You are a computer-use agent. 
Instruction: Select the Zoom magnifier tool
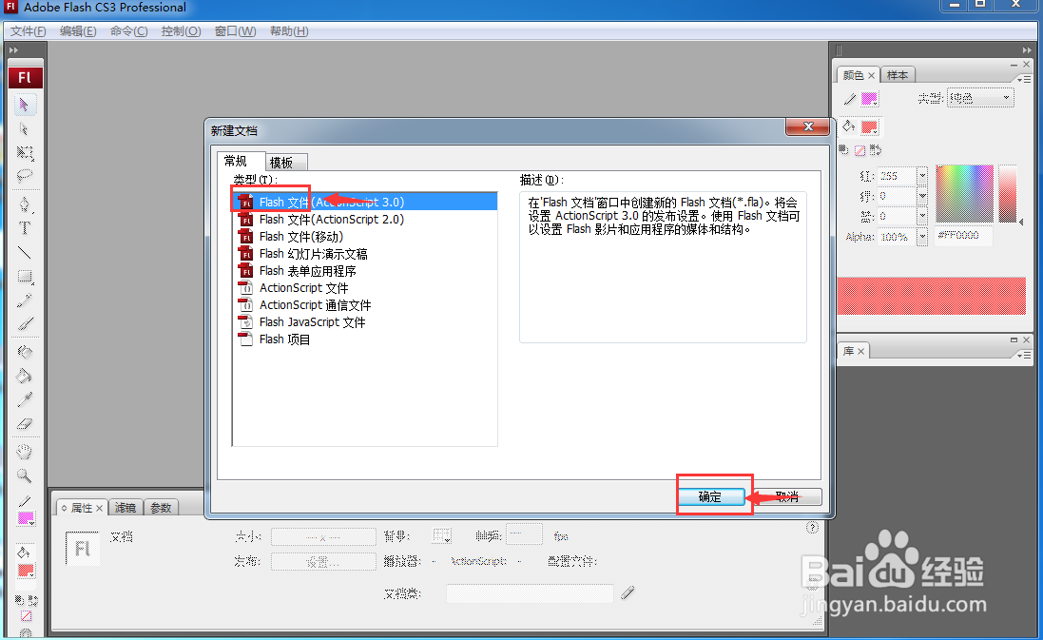(x=25, y=476)
